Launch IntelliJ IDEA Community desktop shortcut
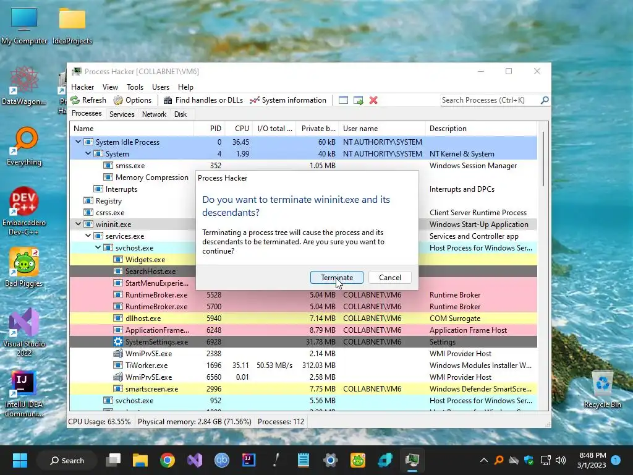The image size is (633, 475). pos(24,394)
